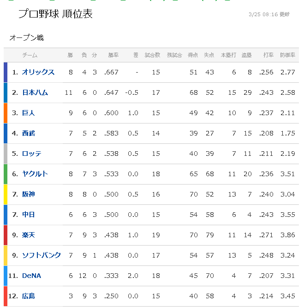Click the green ヤクルト color bar
The width and height of the screenshot is (304, 308).
[x=6, y=174]
